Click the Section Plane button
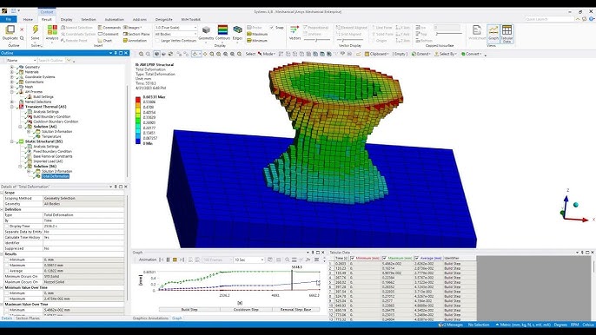This screenshot has width=596, height=335. 136,34
